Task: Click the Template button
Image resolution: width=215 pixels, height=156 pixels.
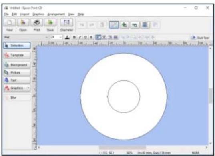Action: click(x=17, y=55)
